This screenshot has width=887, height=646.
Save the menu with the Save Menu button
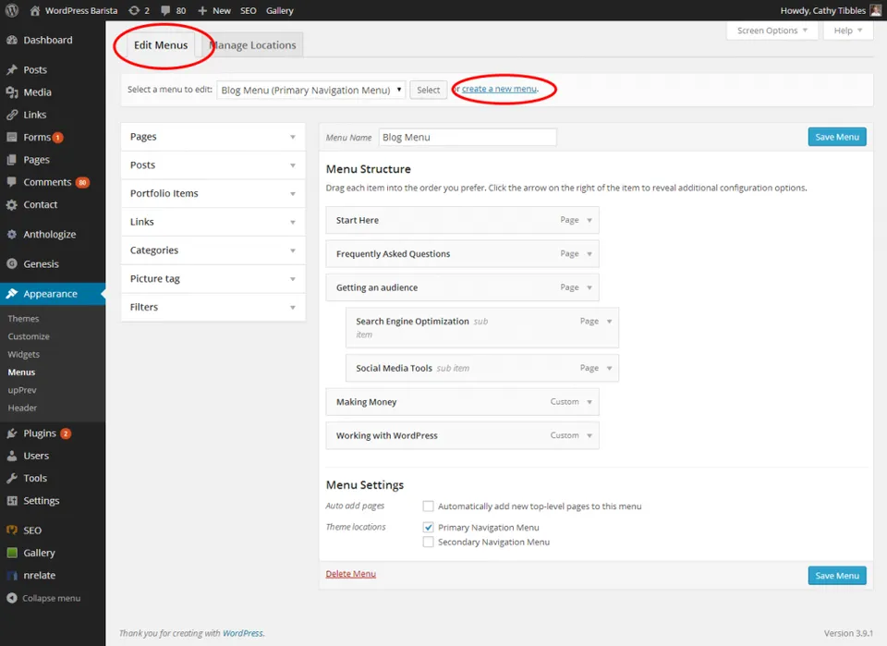pyautogui.click(x=836, y=136)
